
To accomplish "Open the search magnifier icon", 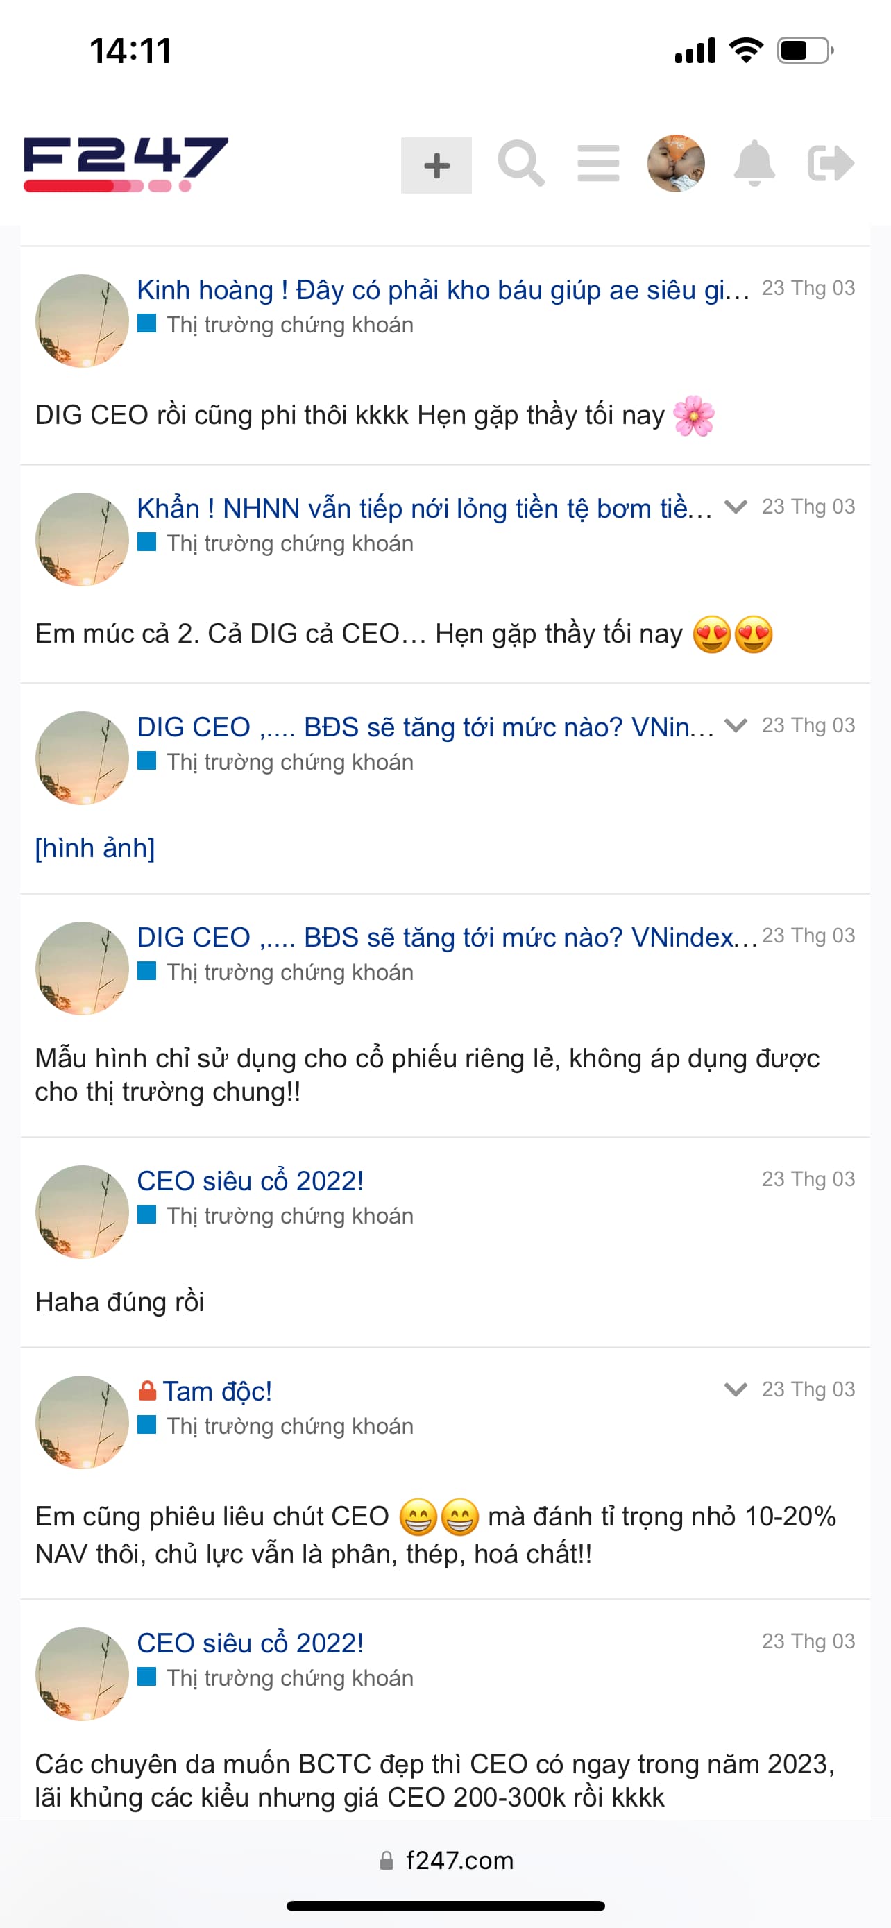I will 520,164.
